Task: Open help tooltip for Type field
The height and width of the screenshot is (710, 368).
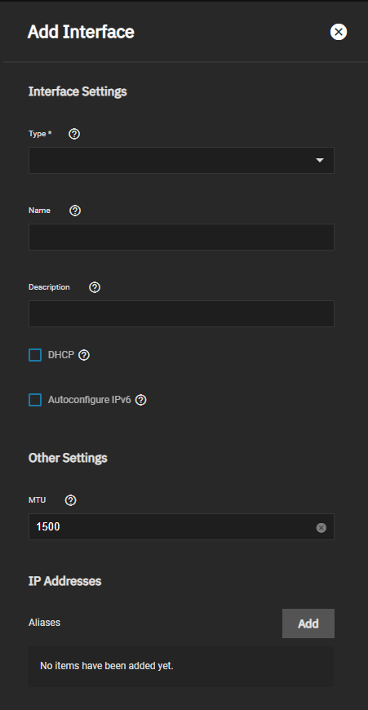Action: click(x=74, y=134)
